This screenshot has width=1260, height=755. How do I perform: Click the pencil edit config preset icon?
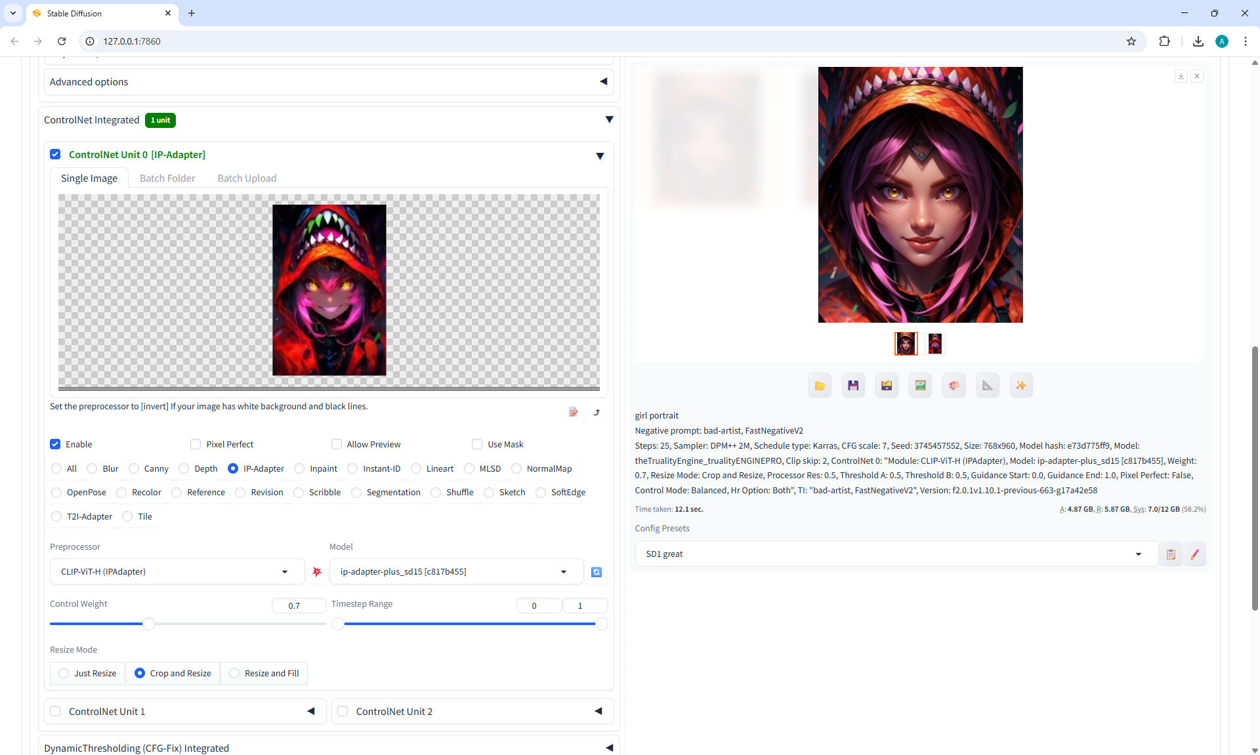[x=1195, y=554]
